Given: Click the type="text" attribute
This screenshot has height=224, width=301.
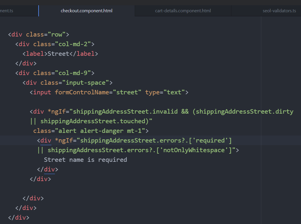Looking at the screenshot, I should point(165,92).
